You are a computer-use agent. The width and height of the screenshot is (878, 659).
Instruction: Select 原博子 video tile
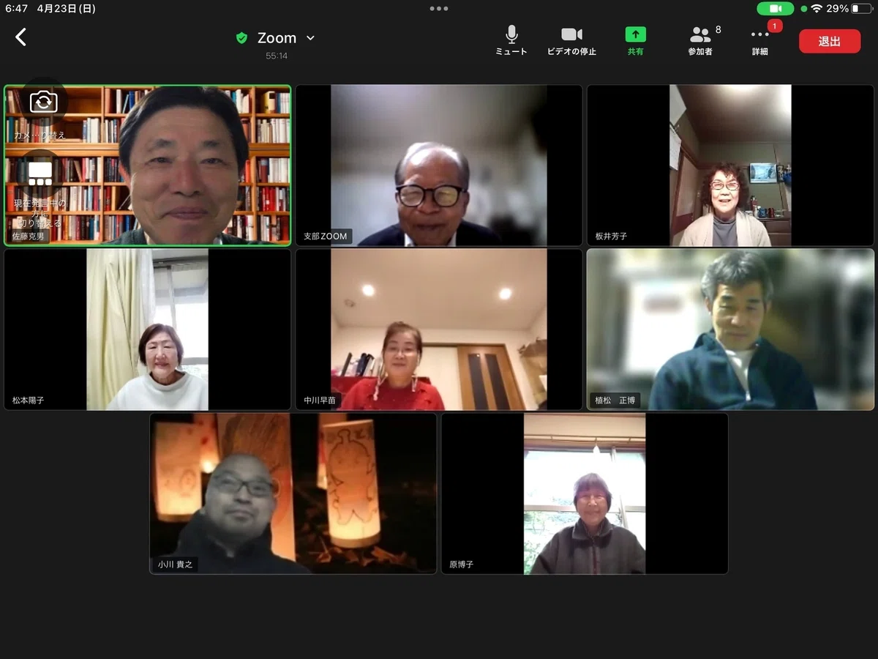585,494
